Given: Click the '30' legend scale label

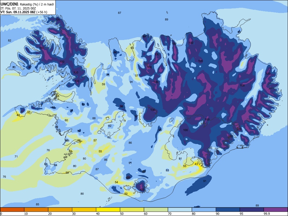Looking at the screenshot, I should point(74,214).
